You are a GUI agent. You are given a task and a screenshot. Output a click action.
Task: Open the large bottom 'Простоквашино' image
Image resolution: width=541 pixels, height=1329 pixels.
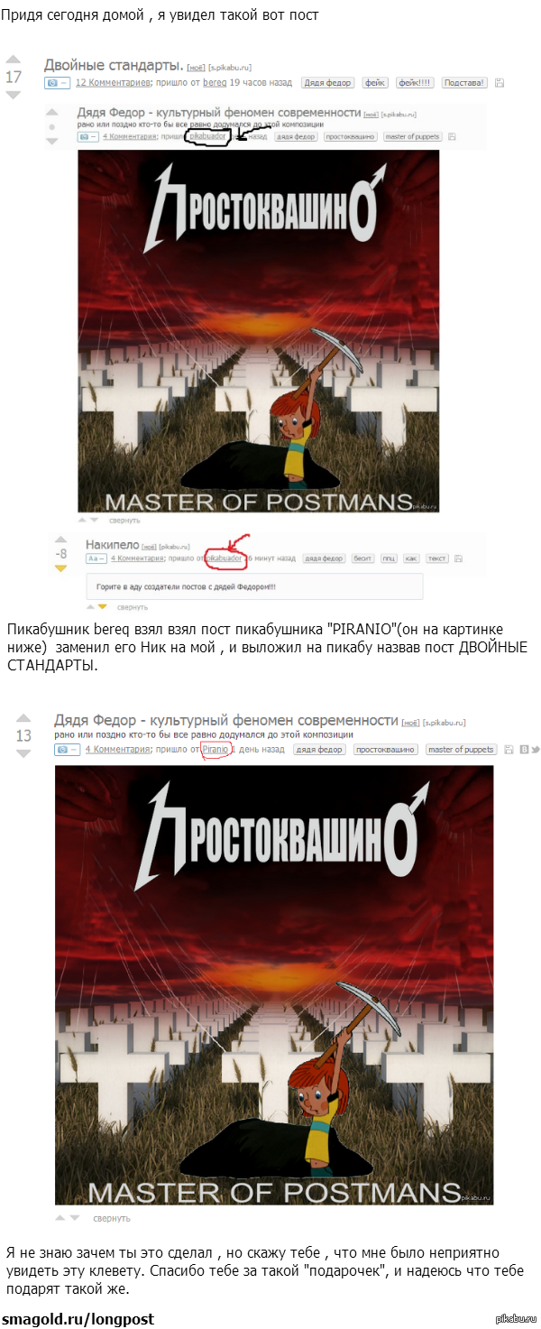pos(274,985)
